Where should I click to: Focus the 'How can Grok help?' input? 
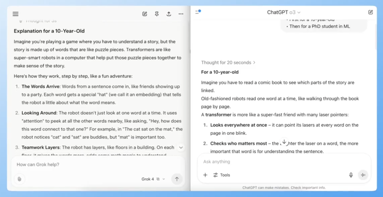click(98, 164)
